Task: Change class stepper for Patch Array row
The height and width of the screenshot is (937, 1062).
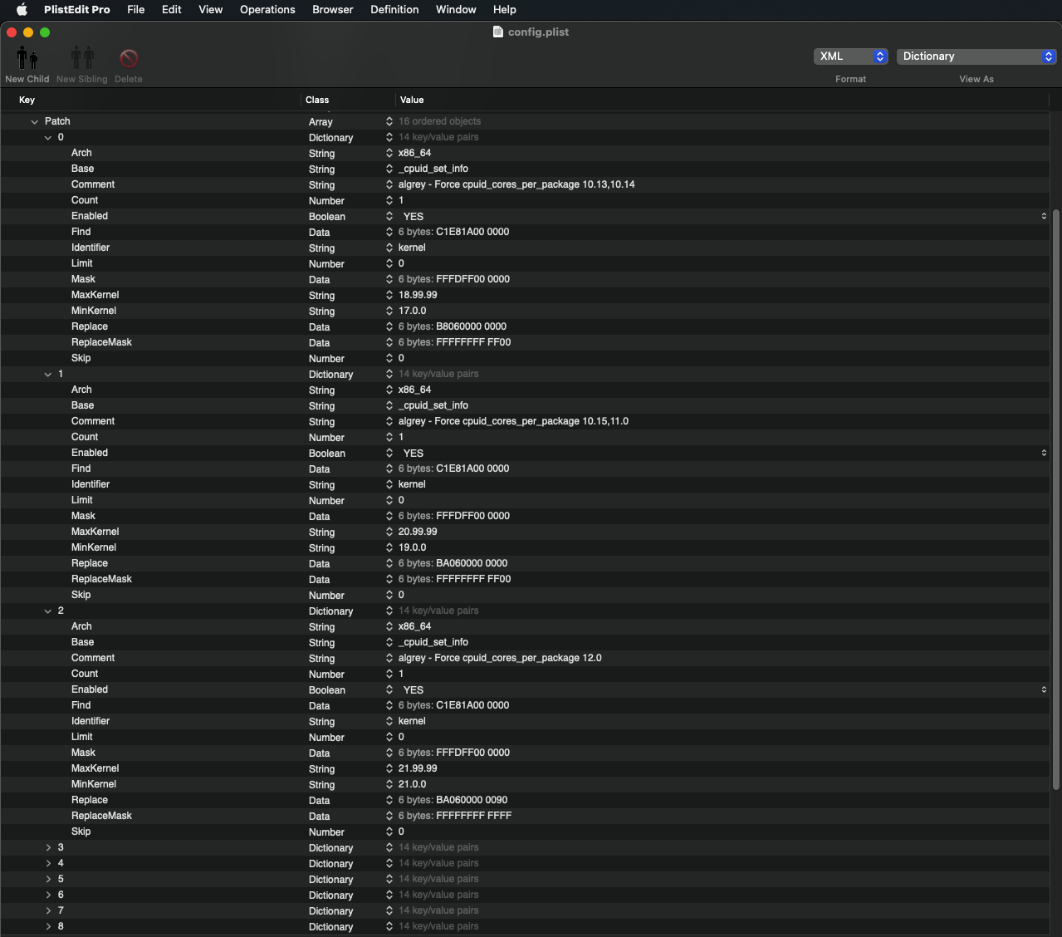Action: [x=389, y=121]
